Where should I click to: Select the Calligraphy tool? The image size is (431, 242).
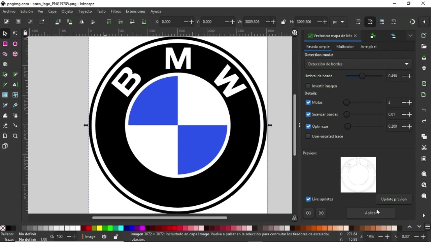[5, 85]
